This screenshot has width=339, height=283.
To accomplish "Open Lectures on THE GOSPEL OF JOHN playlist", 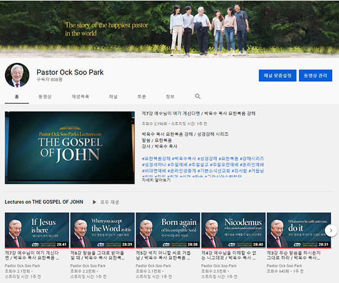I will click(x=44, y=202).
